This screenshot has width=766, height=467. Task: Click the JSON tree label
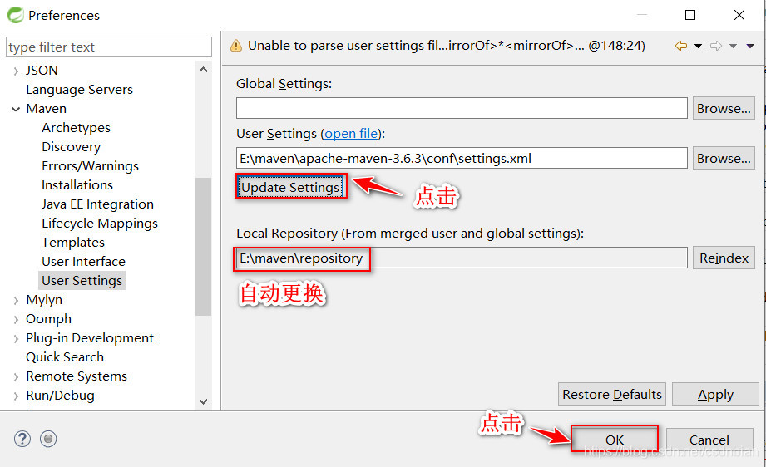coord(42,71)
